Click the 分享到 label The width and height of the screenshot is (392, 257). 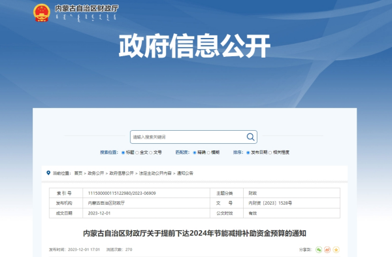tap(306, 250)
